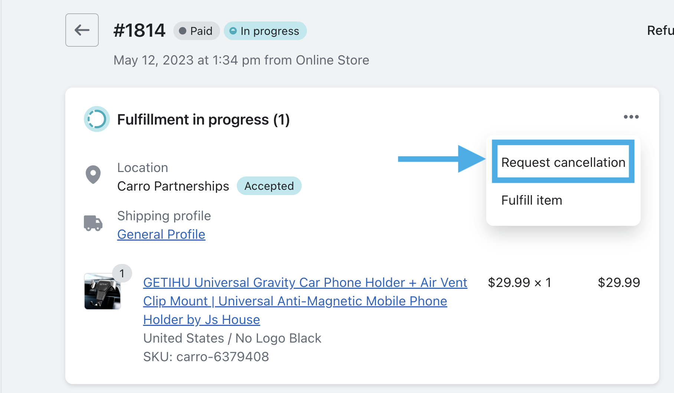Click the Accepted badge beside Carro Partnerships
Image resolution: width=674 pixels, height=393 pixels.
pos(269,186)
